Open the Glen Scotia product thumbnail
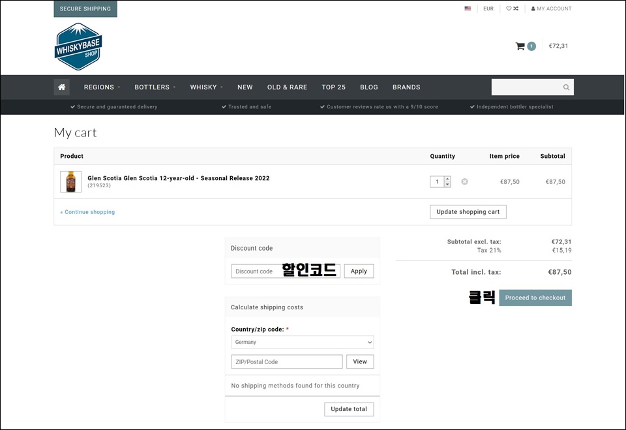626x430 pixels. 70,181
